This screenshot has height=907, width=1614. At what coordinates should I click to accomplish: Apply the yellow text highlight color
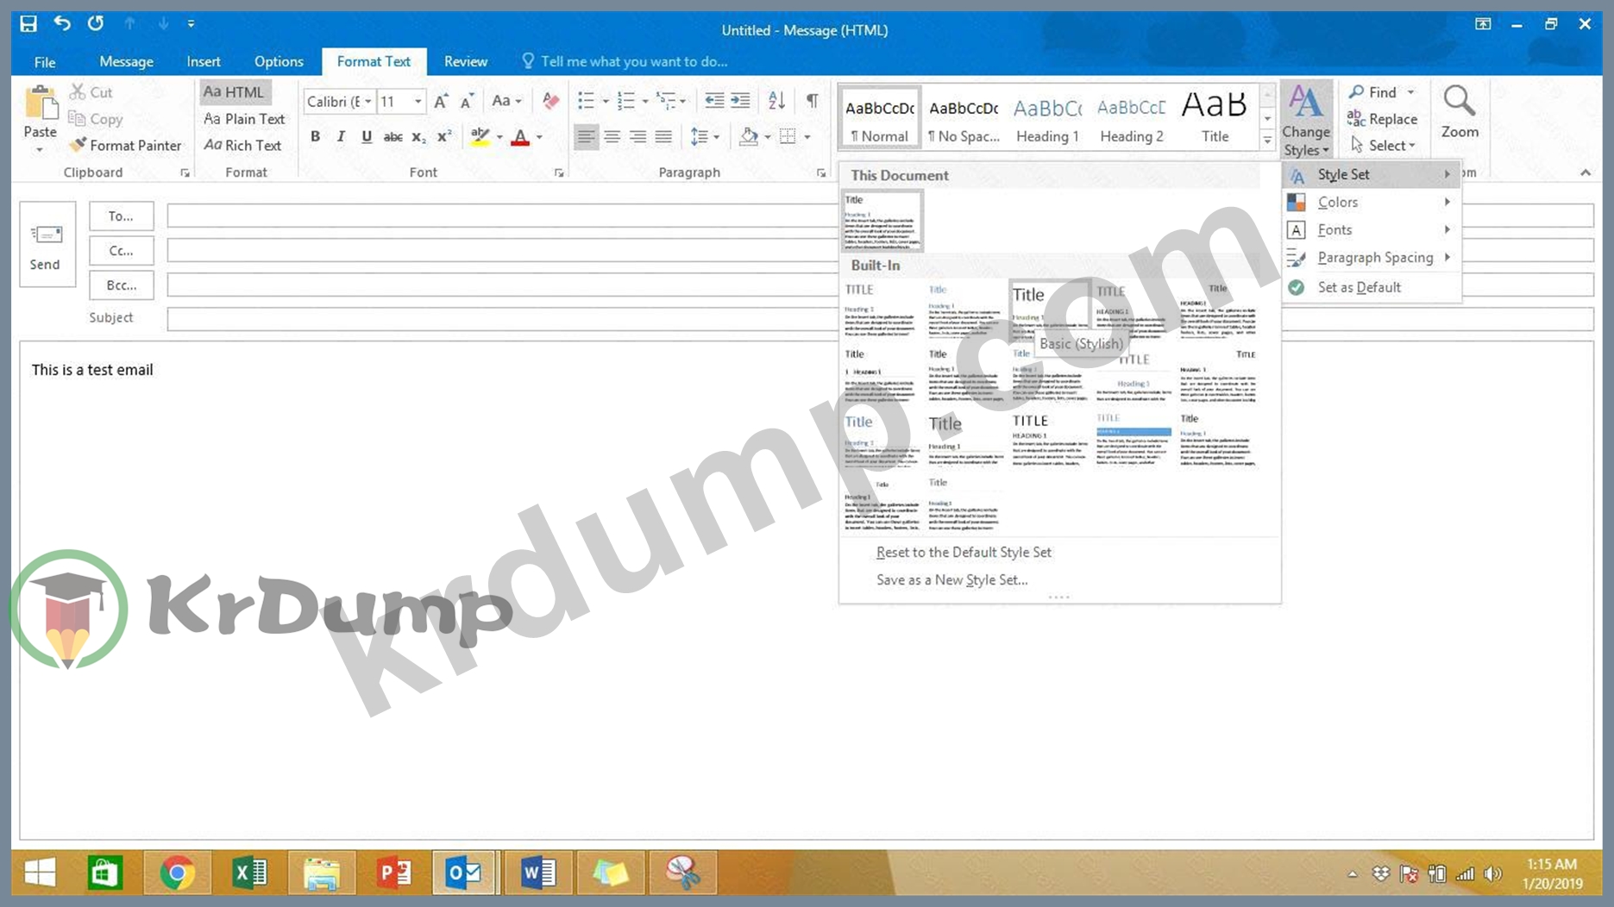click(480, 137)
